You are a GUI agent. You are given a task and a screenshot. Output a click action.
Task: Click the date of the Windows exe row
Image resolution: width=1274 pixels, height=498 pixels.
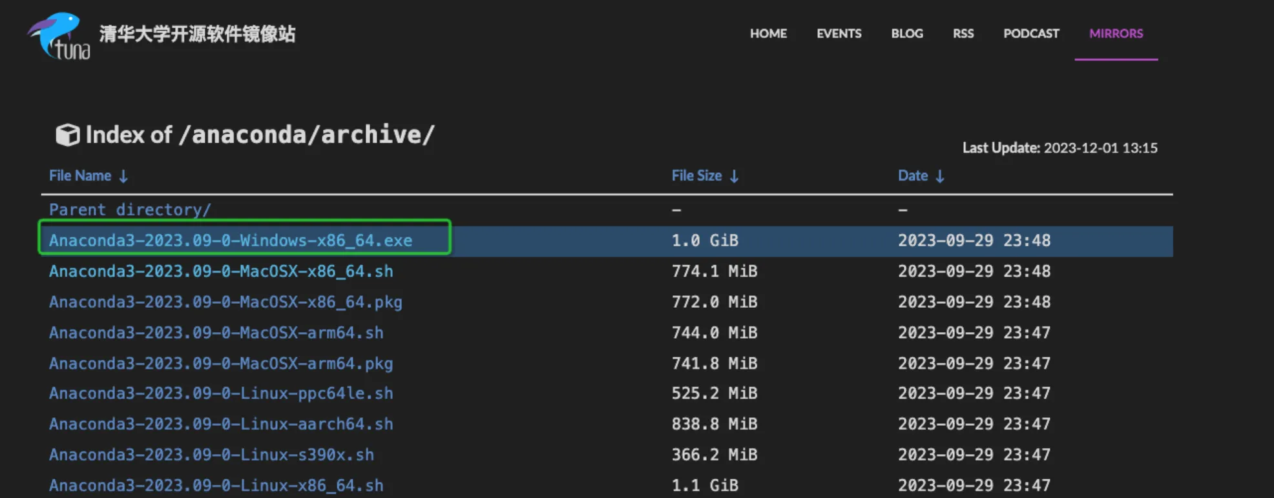pyautogui.click(x=974, y=241)
